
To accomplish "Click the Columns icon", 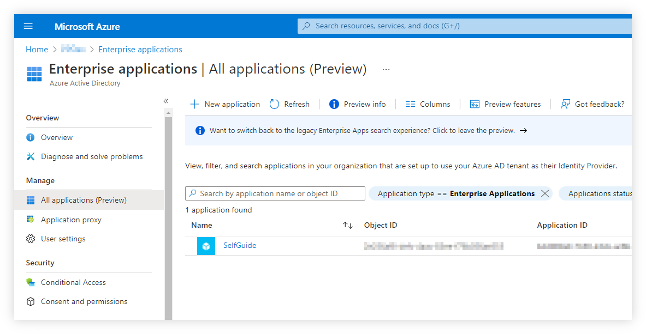I will [x=410, y=104].
